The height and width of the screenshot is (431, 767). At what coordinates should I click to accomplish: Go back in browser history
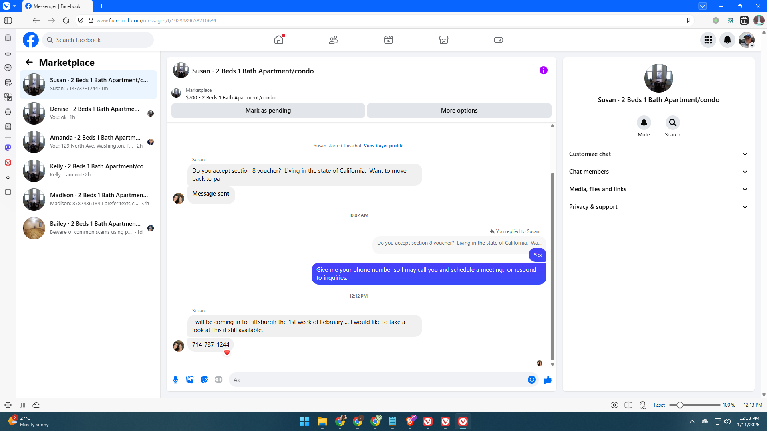click(36, 20)
